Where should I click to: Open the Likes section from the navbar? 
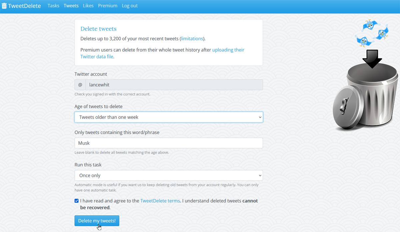point(88,5)
